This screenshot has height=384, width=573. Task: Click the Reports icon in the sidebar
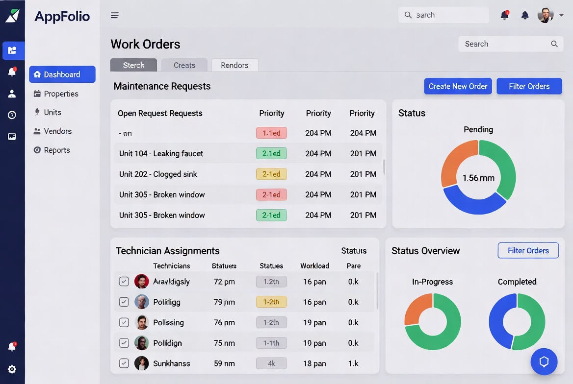37,150
